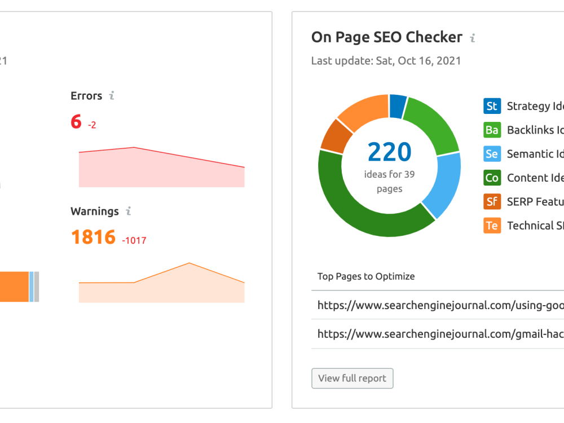The width and height of the screenshot is (564, 423).
Task: Open the View full report button
Action: click(x=352, y=378)
